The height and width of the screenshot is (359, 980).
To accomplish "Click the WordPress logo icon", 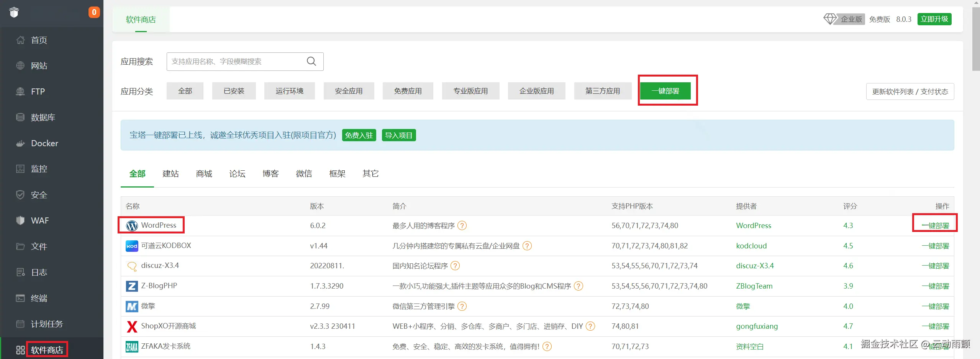I will coord(132,225).
